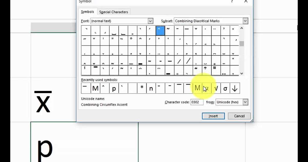Image resolution: width=308 pixels, height=162 pixels.
Task: Click 'Combining Circumflex Accent' Unicode name text
Action: point(104,105)
